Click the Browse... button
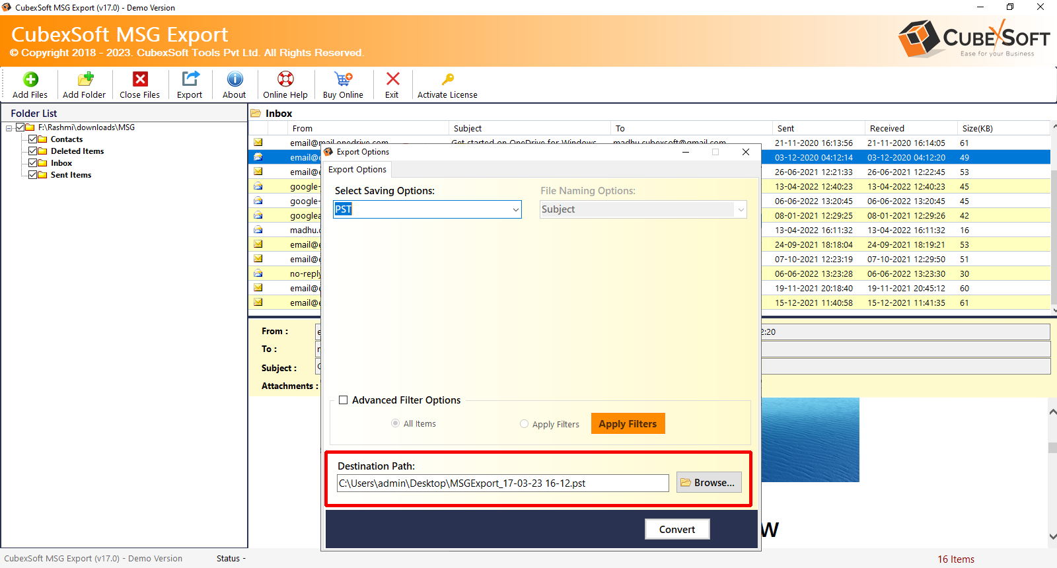The image size is (1057, 568). pos(709,483)
